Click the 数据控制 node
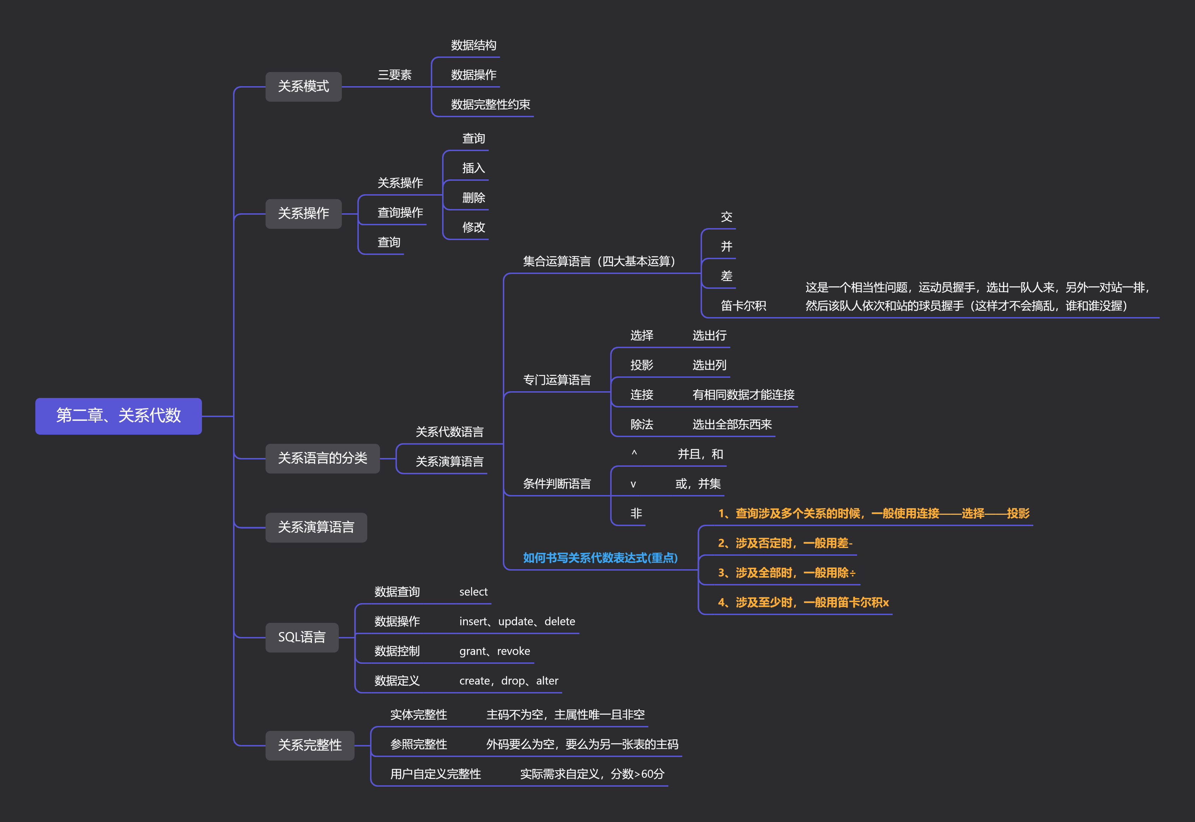The width and height of the screenshot is (1195, 822). point(397,651)
